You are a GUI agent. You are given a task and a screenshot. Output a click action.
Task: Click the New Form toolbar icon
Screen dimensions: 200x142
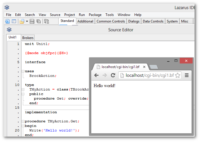coord(14,21)
